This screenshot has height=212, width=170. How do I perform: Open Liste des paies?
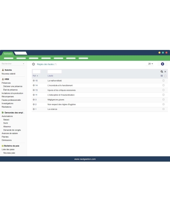click(x=8, y=149)
